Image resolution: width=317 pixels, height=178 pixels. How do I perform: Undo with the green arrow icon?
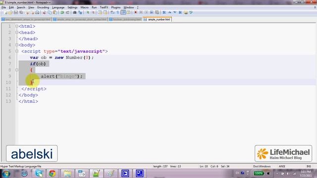click(62, 12)
